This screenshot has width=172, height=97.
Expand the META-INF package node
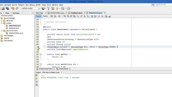pos(2,21)
